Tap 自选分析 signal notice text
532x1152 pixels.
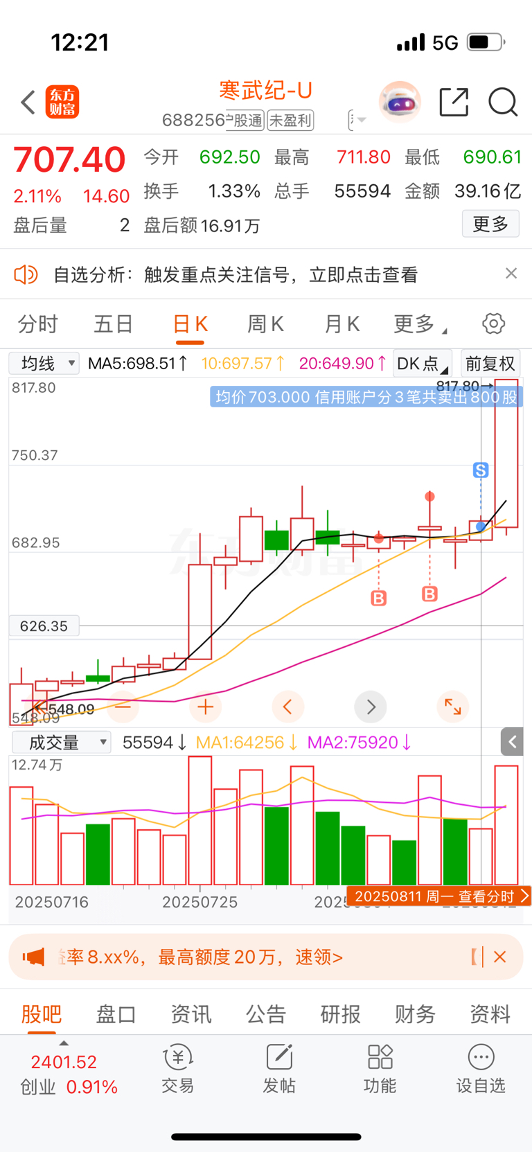236,275
